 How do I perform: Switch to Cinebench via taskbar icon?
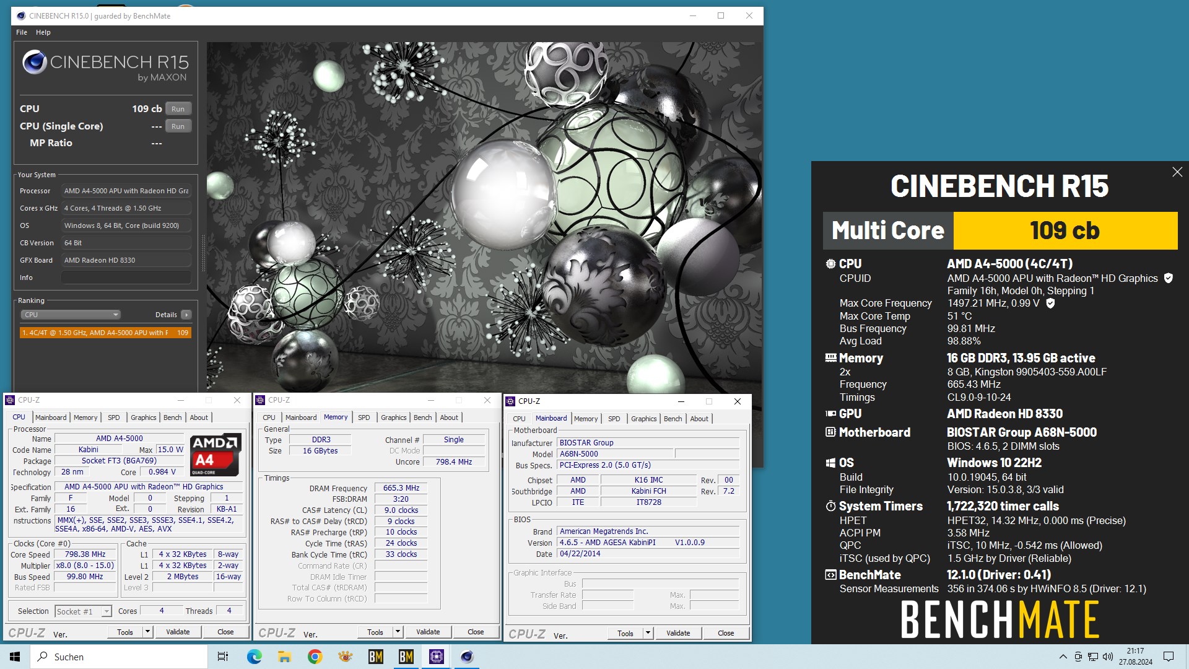click(467, 657)
